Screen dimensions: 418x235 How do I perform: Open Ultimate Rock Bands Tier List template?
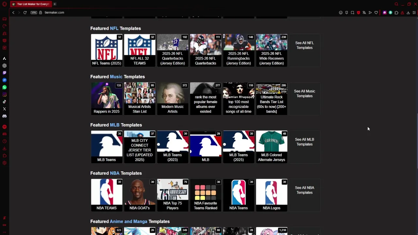coord(271,99)
